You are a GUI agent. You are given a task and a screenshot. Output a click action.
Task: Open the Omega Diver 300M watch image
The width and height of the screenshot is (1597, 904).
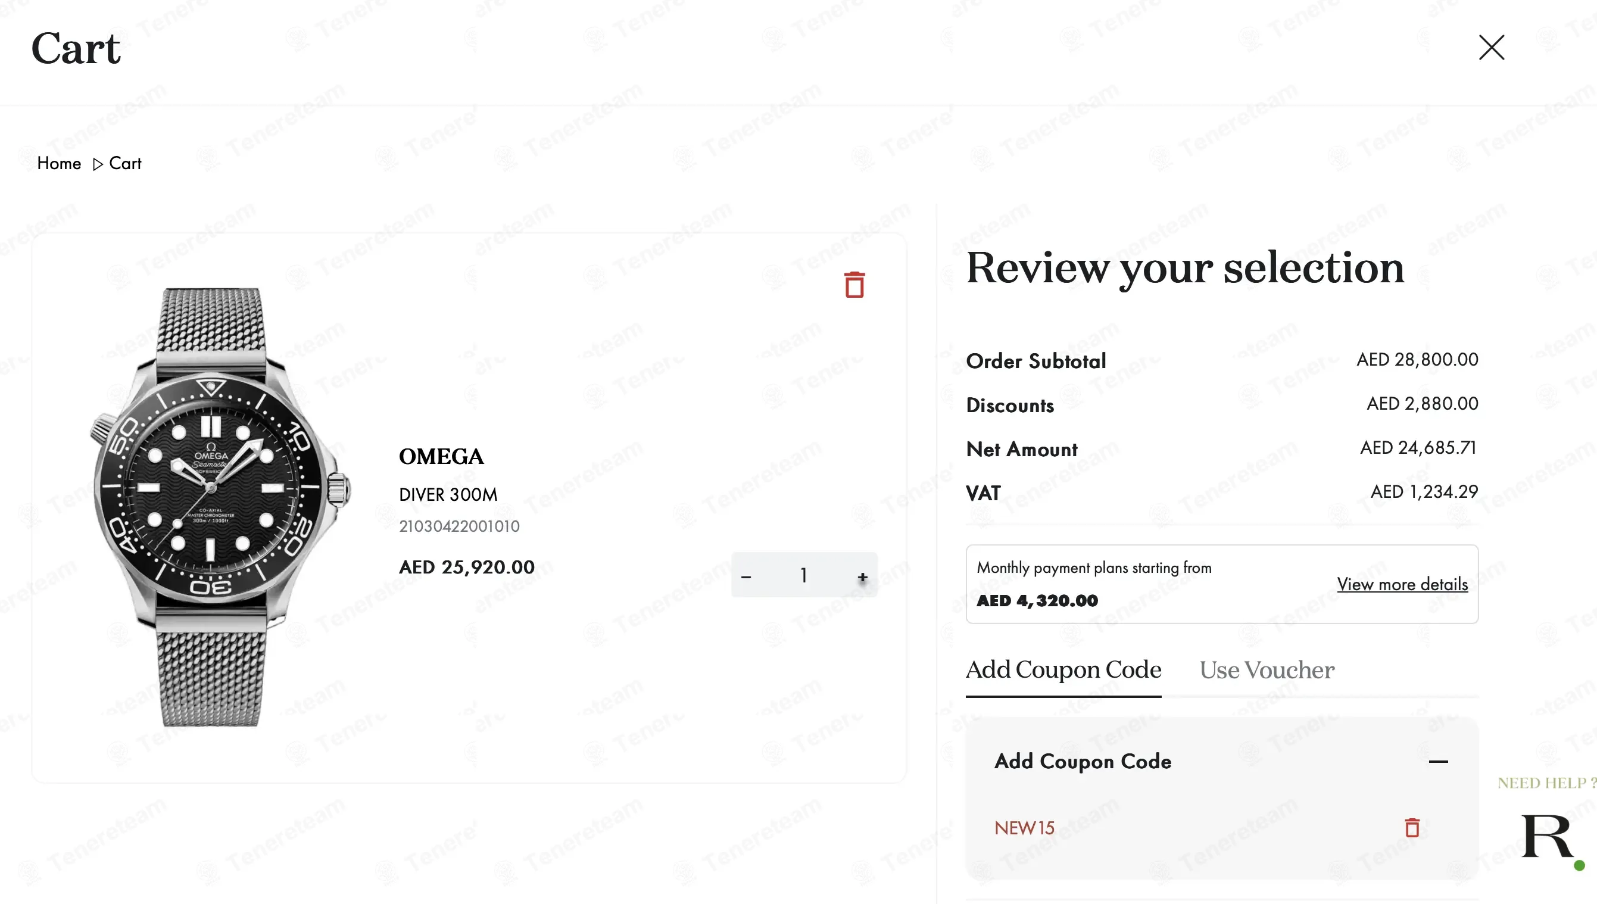tap(220, 507)
